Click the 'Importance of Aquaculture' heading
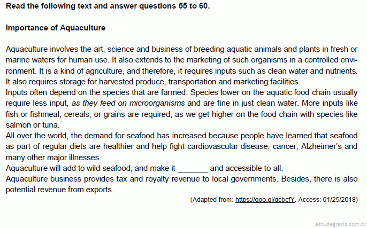This screenshot has height=228, width=367. [x=56, y=28]
